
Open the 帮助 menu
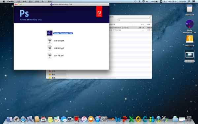[x=50, y=2]
